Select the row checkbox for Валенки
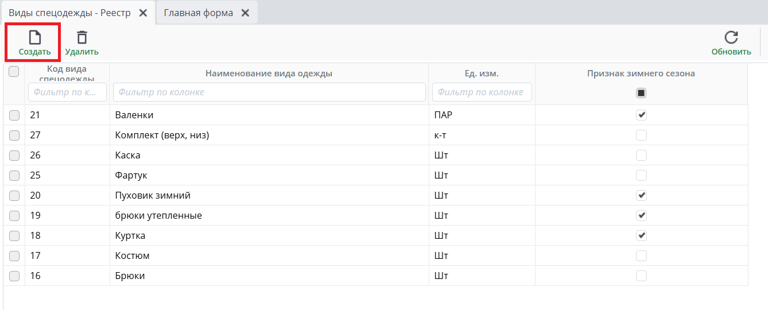 14,115
